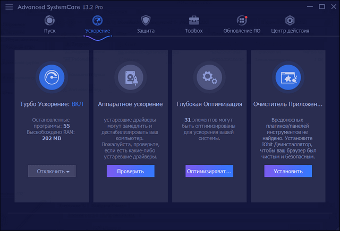340x231 pixels.
Task: Click the 31 элементов count text
Action: (x=188, y=120)
